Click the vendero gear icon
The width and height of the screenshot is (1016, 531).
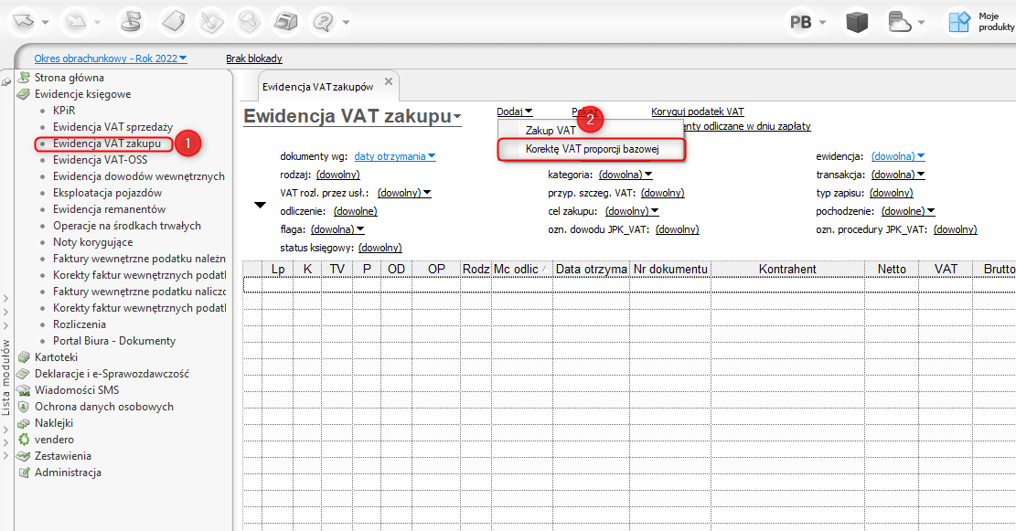pyautogui.click(x=24, y=439)
